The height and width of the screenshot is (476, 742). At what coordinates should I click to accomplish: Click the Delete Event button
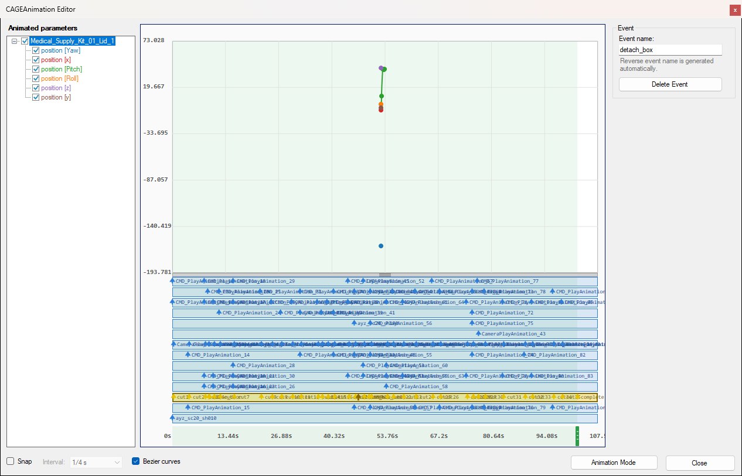[670, 84]
